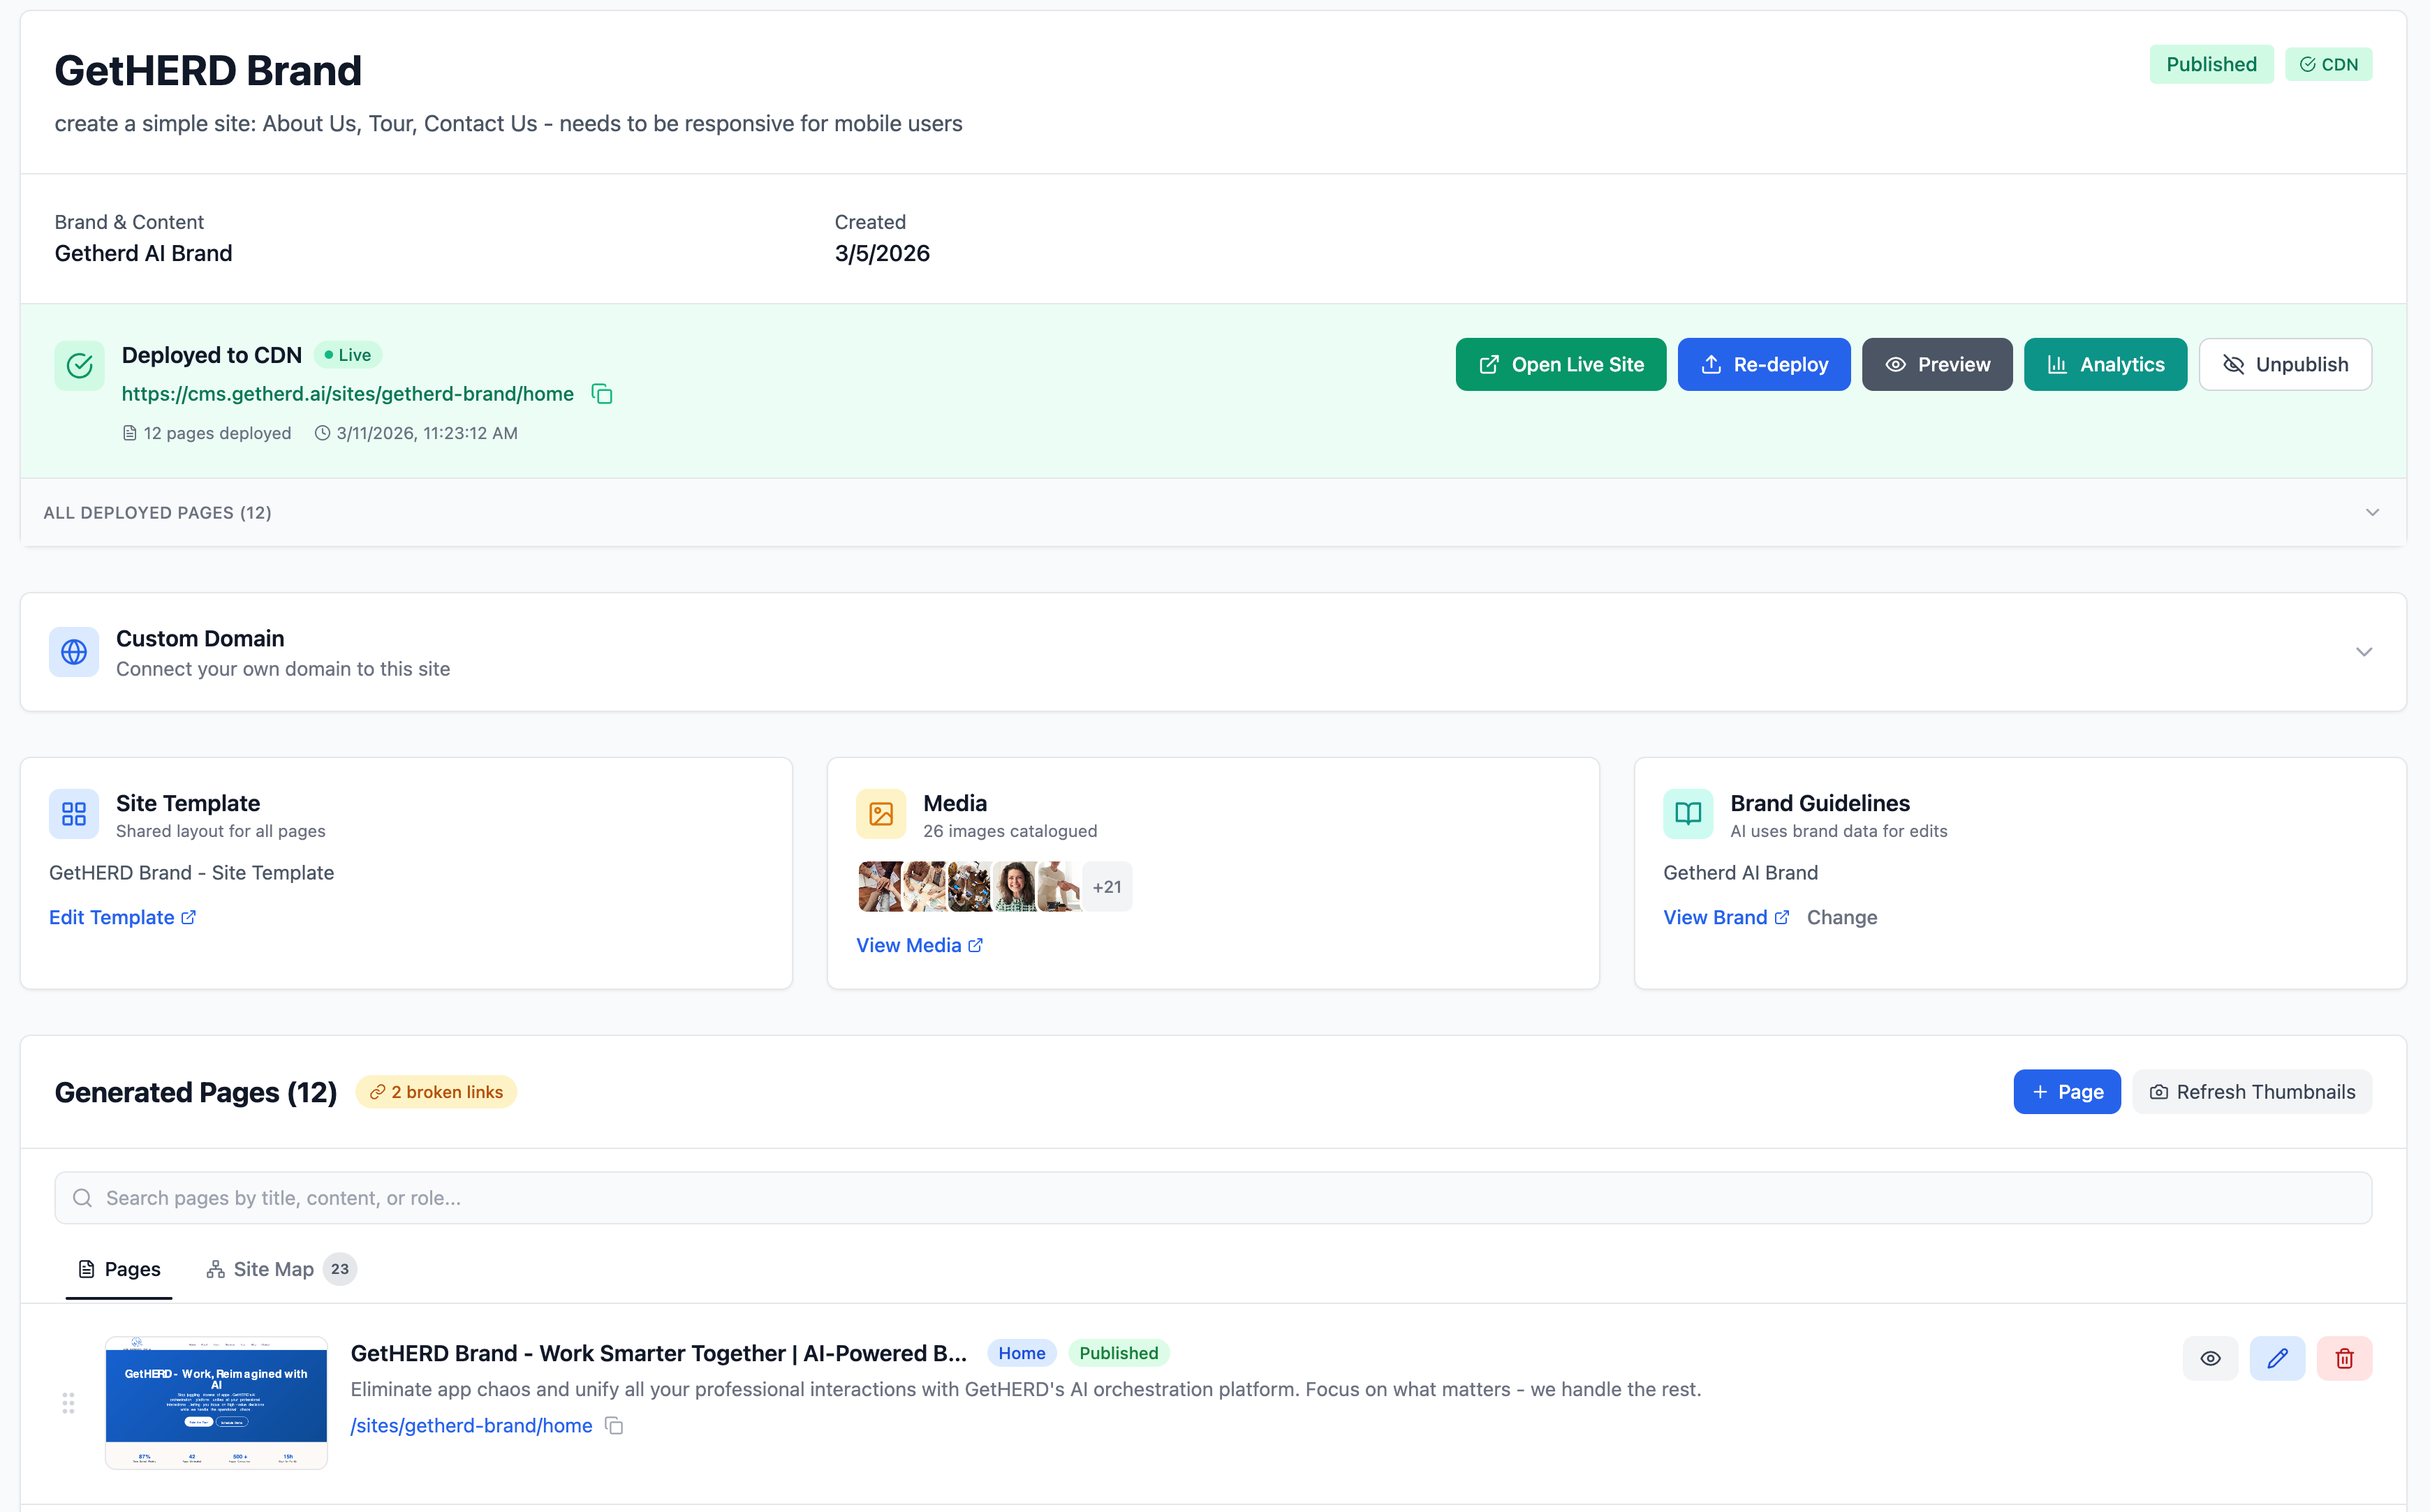Copy the live site URL icon
Viewport: 2430px width, 1512px height.
click(602, 394)
